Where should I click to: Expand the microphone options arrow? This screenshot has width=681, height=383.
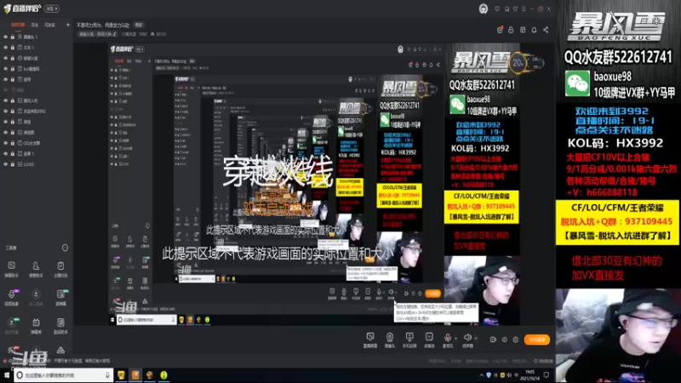(455, 338)
